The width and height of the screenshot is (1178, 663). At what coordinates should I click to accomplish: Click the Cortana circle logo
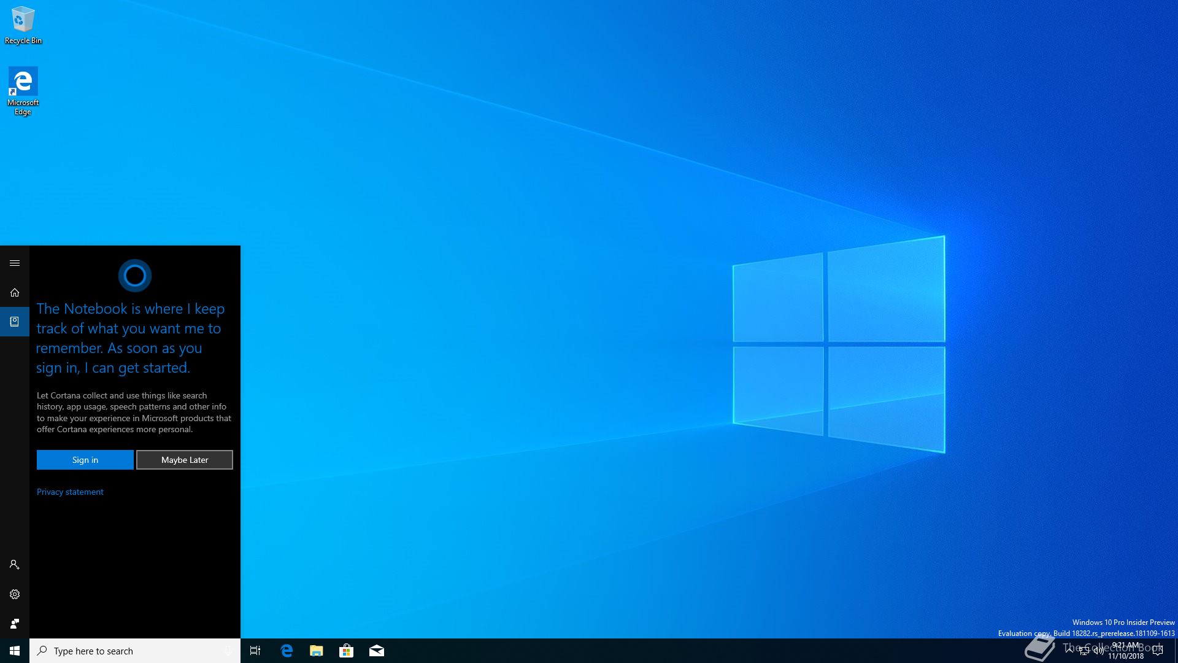click(x=134, y=276)
